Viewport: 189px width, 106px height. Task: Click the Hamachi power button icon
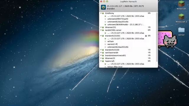(103, 7)
